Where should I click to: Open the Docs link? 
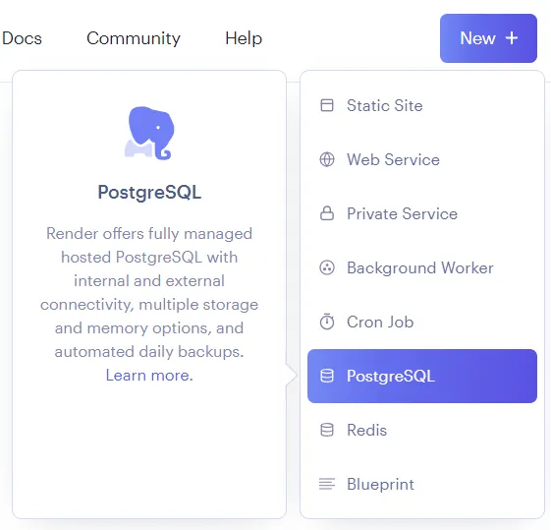pos(22,38)
